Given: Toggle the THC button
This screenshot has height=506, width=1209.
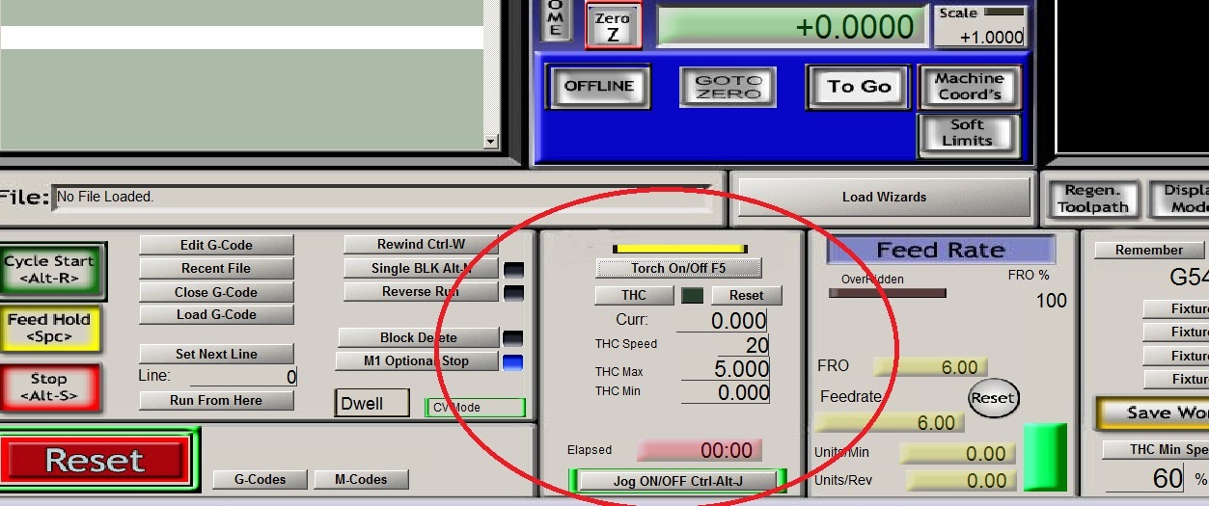Looking at the screenshot, I should point(634,296).
